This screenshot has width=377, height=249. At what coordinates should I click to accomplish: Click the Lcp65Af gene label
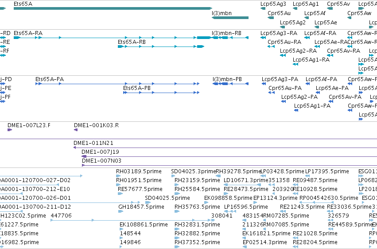(x=315, y=13)
